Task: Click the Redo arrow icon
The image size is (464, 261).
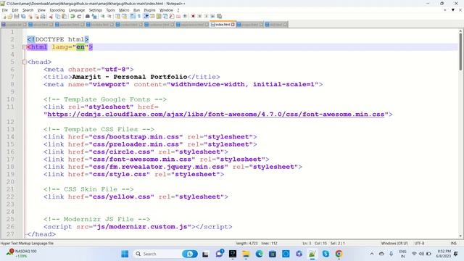Action: (x=79, y=16)
